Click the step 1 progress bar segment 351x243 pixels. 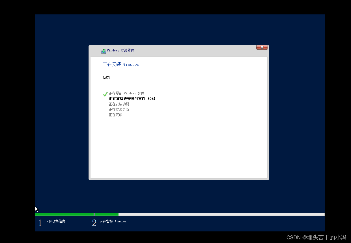coord(64,214)
